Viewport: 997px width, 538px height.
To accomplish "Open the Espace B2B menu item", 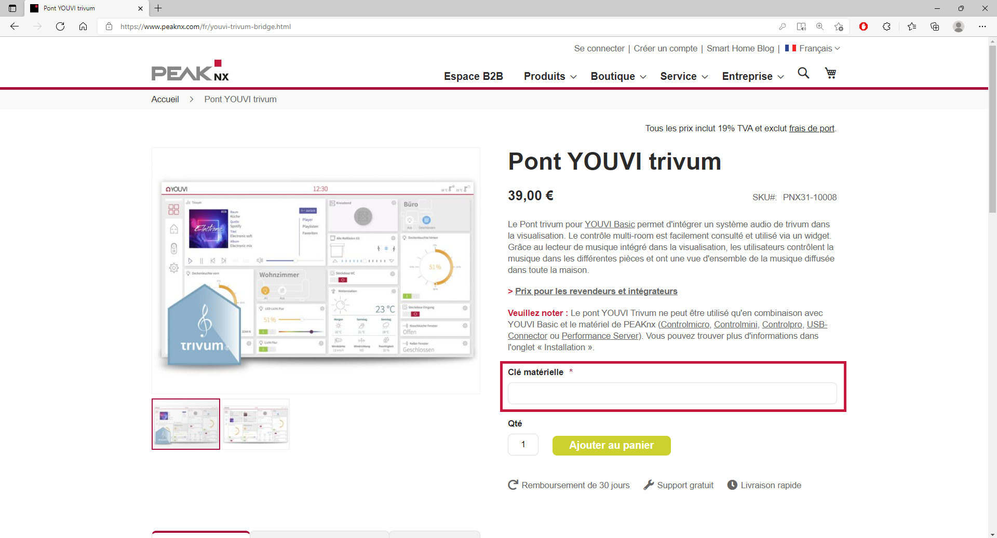I will (x=473, y=76).
